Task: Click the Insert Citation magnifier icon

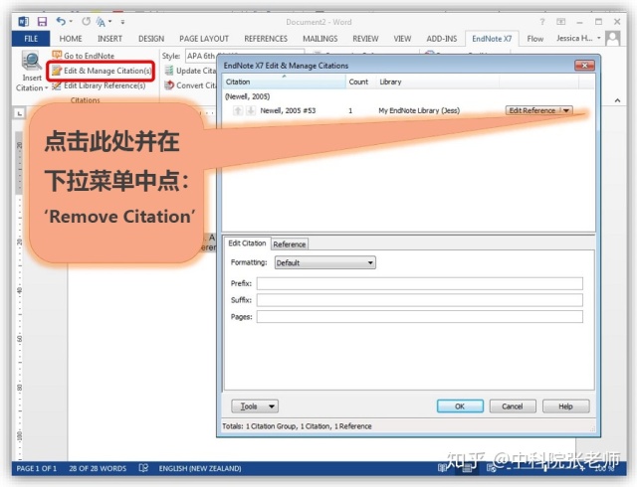Action: point(31,61)
